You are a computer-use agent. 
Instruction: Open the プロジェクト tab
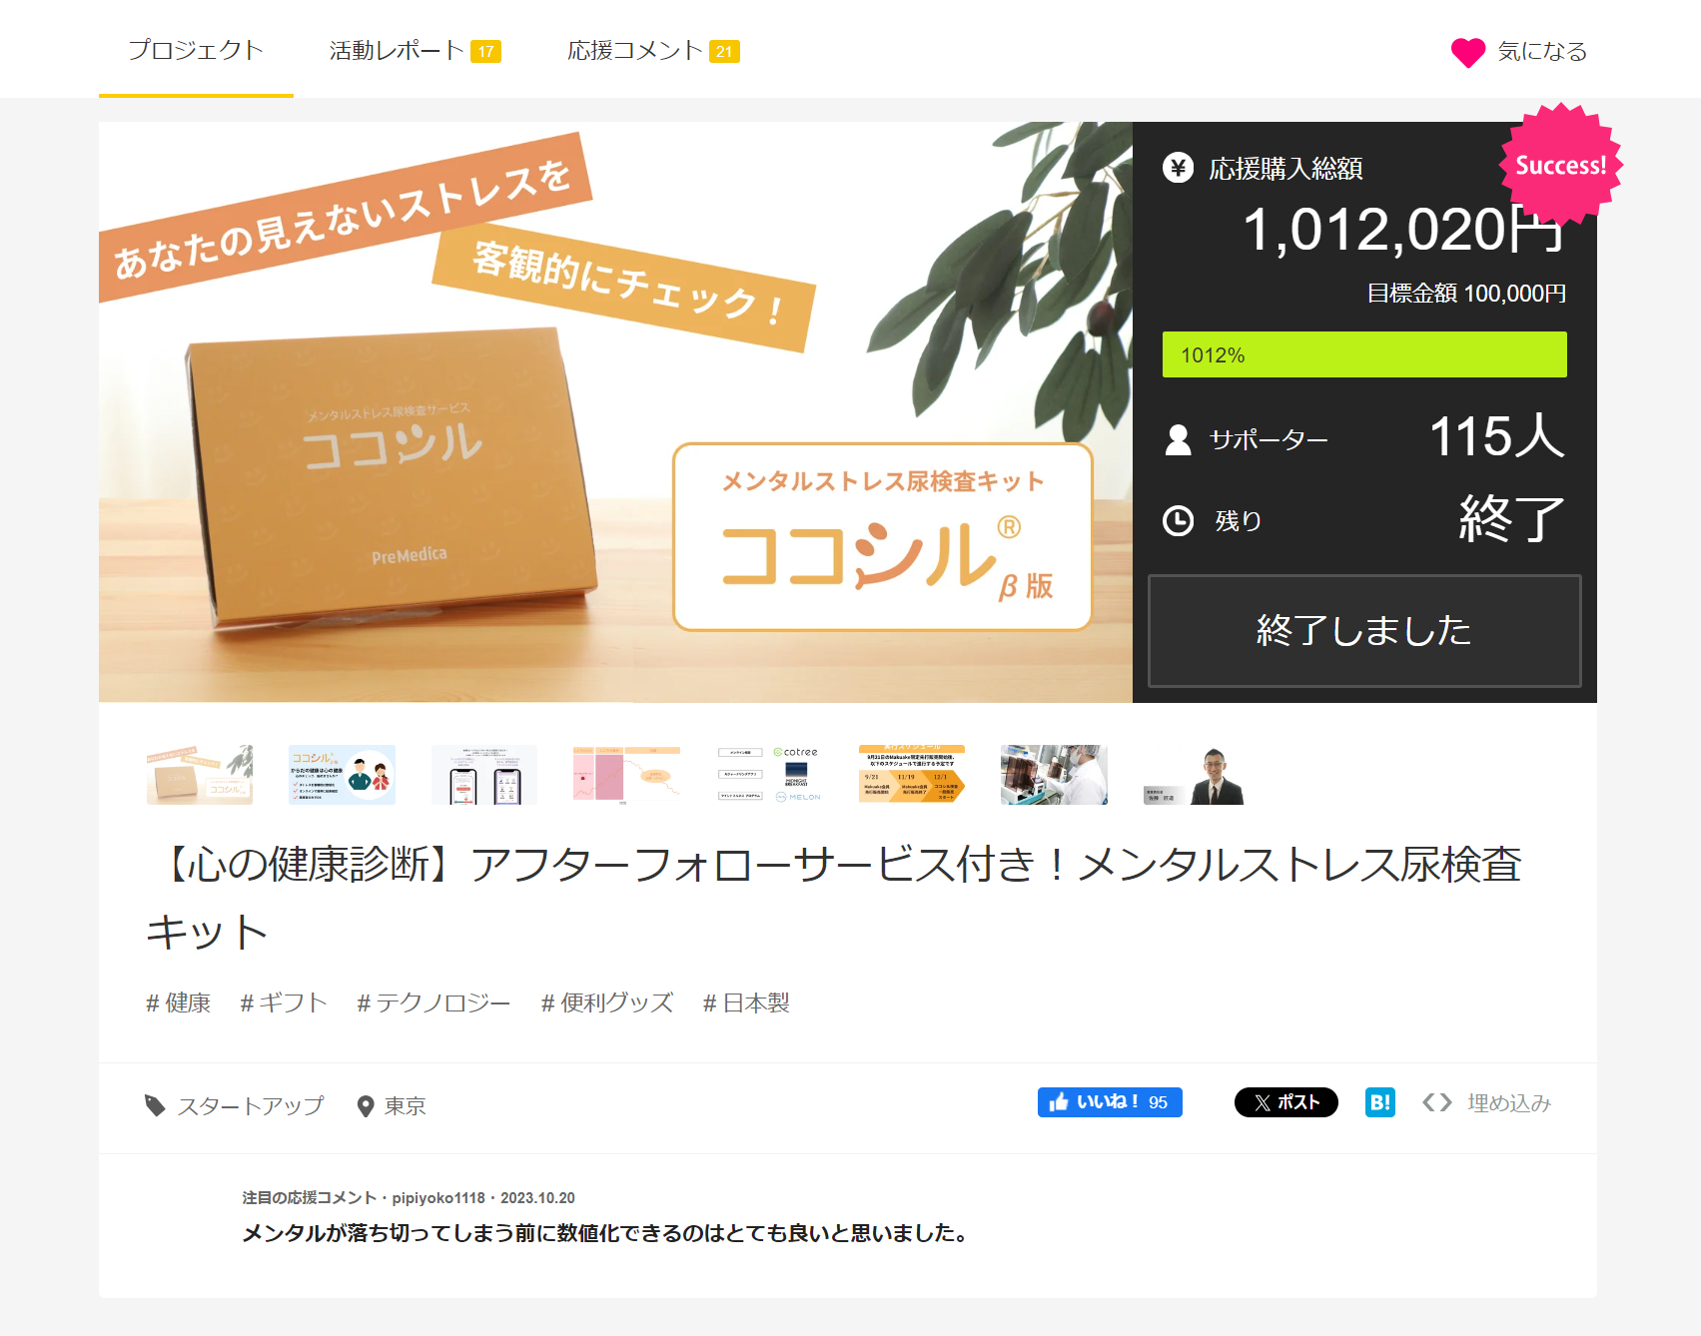pyautogui.click(x=196, y=50)
